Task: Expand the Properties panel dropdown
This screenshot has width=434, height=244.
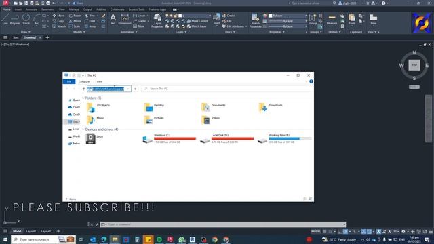Action: [277, 32]
